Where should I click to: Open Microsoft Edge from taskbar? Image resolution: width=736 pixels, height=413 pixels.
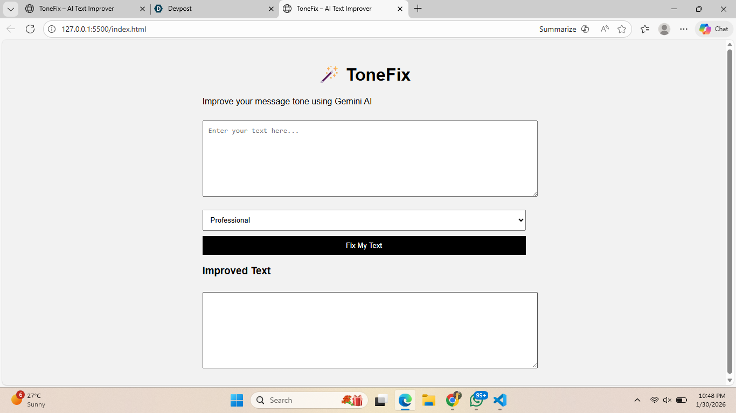[x=405, y=400]
